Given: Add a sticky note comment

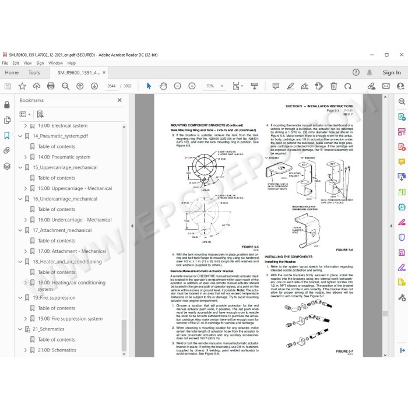Looking at the screenshot, I should 276,86.
